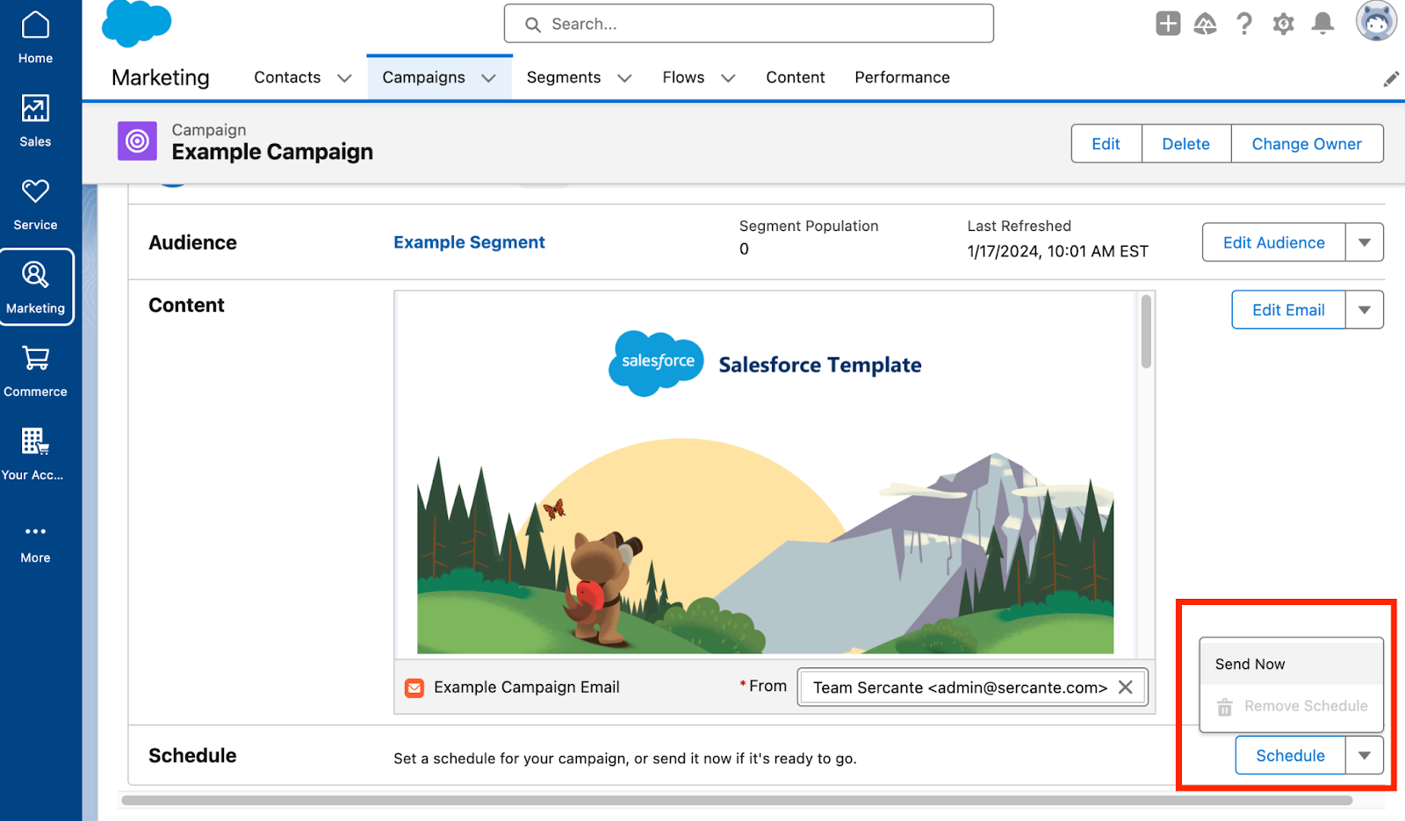
Task: Open Trailhead guidance center icon
Action: [1206, 24]
